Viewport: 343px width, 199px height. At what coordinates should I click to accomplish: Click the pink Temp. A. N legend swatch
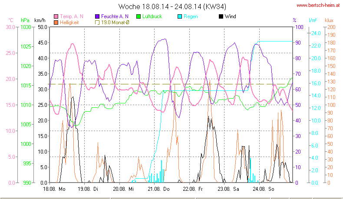[56, 16]
